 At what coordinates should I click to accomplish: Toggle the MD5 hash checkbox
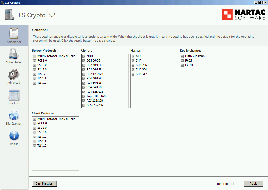click(x=133, y=56)
